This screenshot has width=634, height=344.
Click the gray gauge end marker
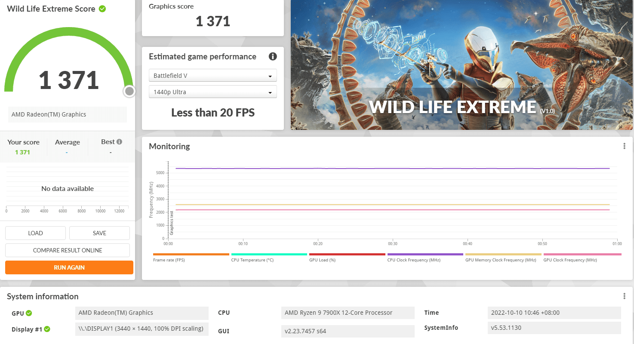pos(129,91)
